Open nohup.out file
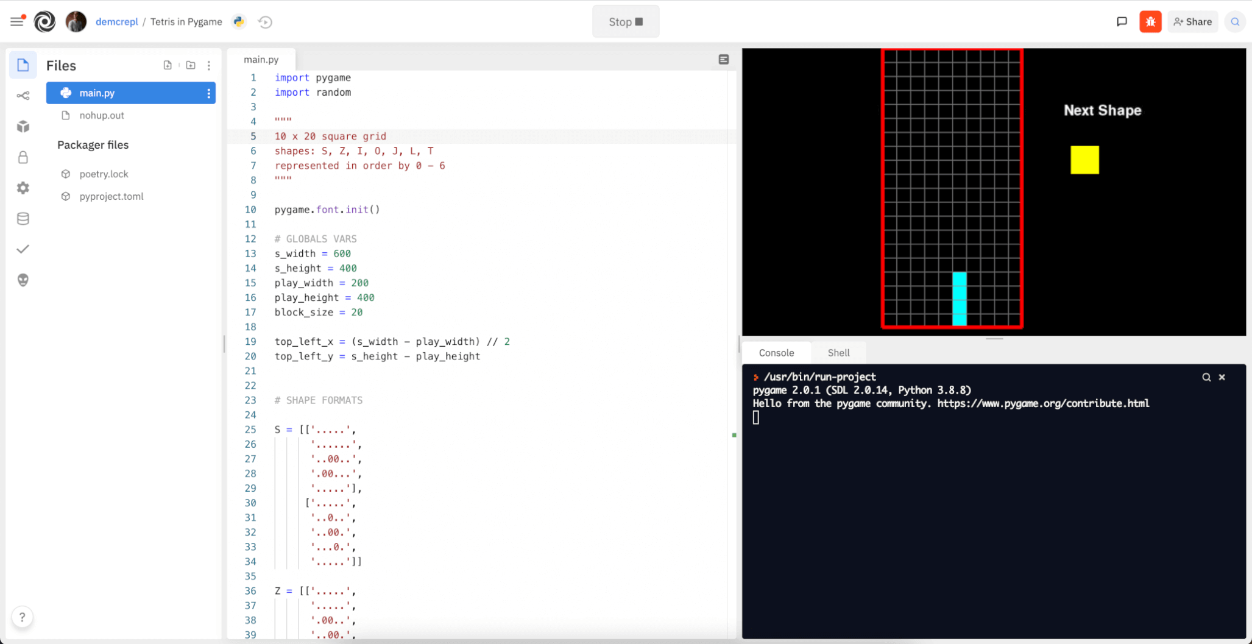This screenshot has width=1252, height=644. pyautogui.click(x=101, y=115)
